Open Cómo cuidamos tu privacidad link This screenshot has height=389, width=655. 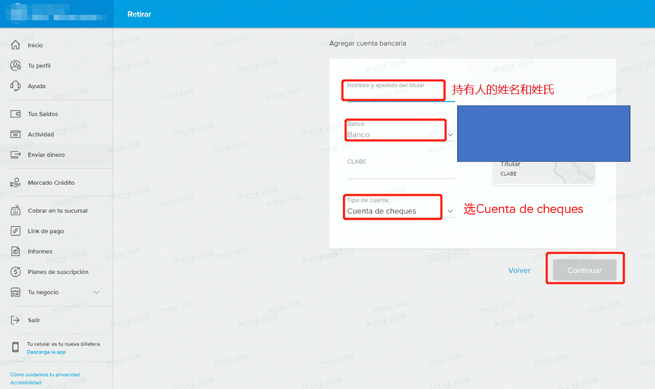click(x=45, y=375)
